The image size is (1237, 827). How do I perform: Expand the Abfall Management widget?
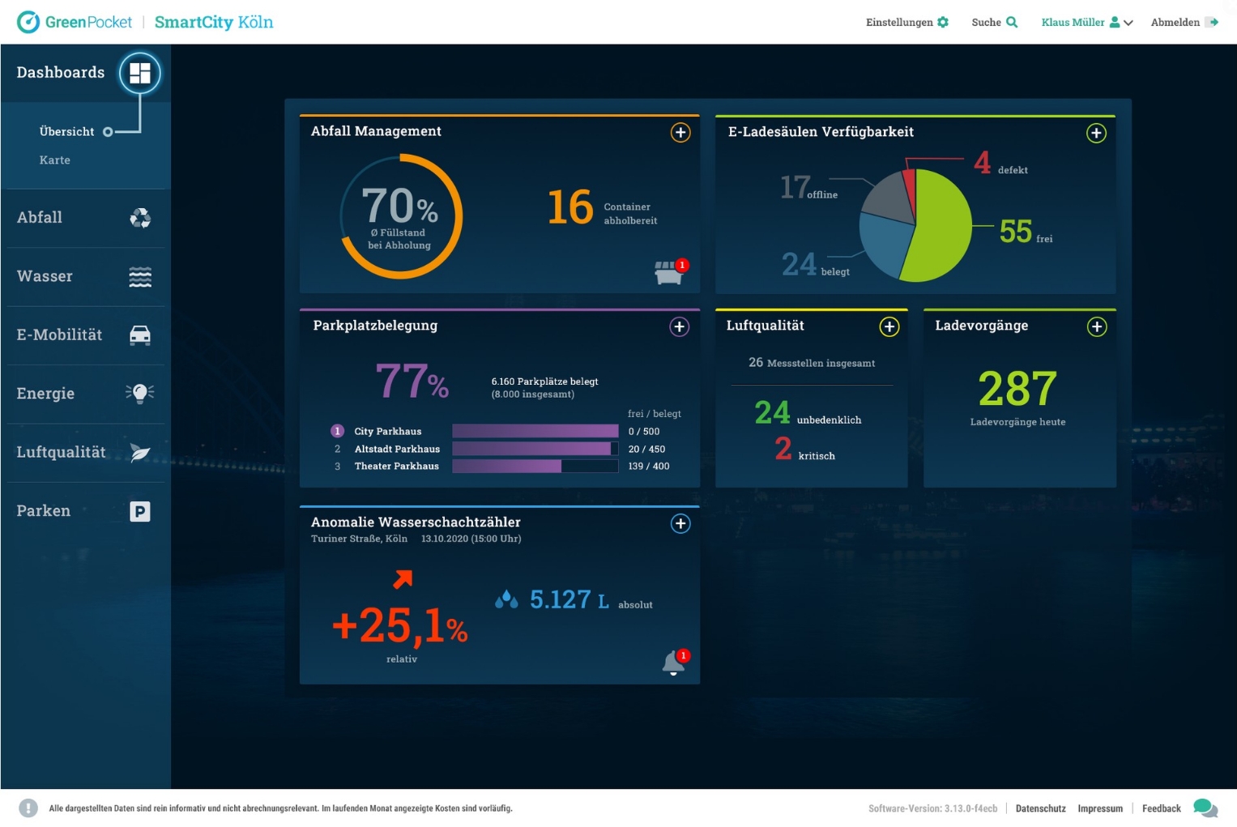click(x=680, y=133)
